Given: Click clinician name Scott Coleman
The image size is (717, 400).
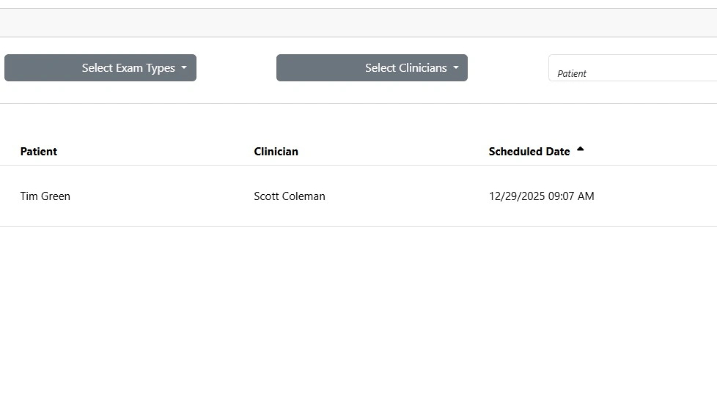Looking at the screenshot, I should tap(290, 196).
